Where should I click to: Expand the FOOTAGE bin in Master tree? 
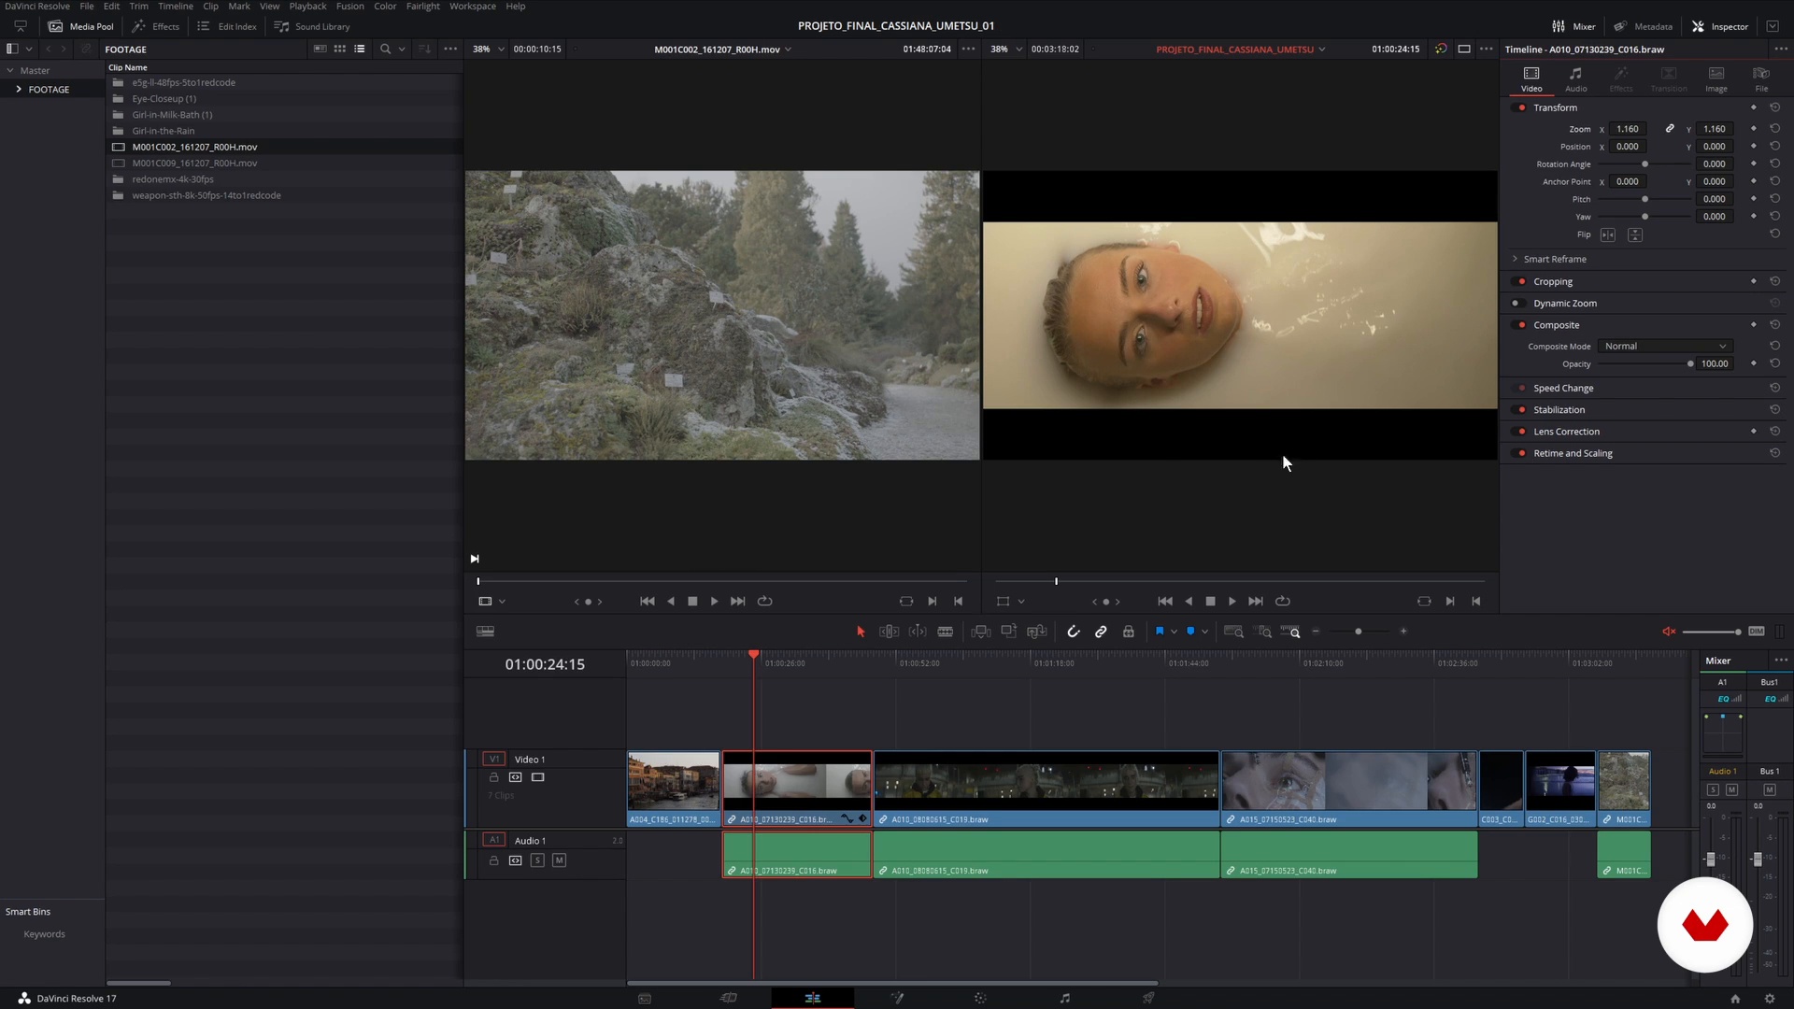19,90
